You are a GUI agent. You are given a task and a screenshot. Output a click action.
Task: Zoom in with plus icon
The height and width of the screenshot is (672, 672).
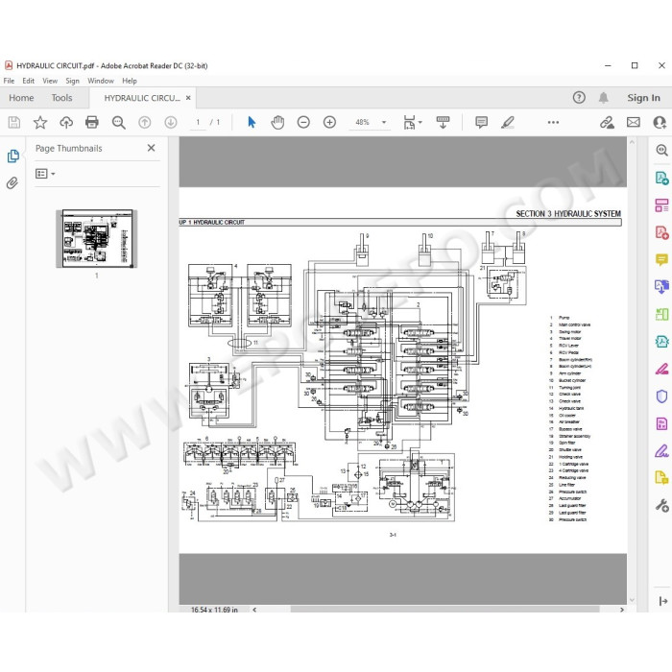click(x=329, y=123)
